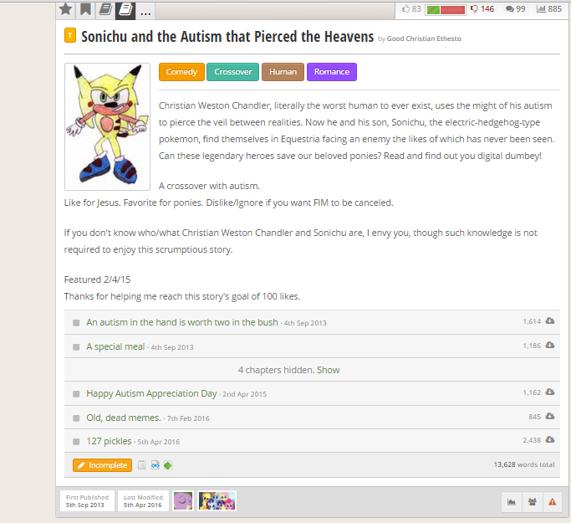Click the thumbs-up like count 83
This screenshot has height=523, width=571.
(x=411, y=8)
